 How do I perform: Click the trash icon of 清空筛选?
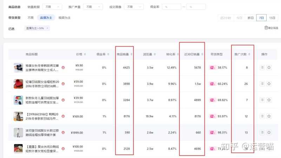coord(266,28)
